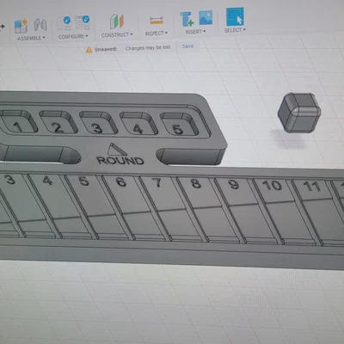Screen dimensions: 344x344
Task: Expand the ASSEMBLE dropdown menu
Action: pyautogui.click(x=31, y=38)
